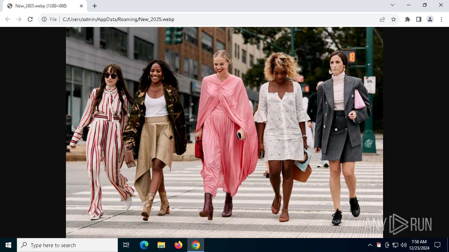This screenshot has height=252, width=449.
Task: Open the Chrome profile avatar menu
Action: tap(430, 19)
